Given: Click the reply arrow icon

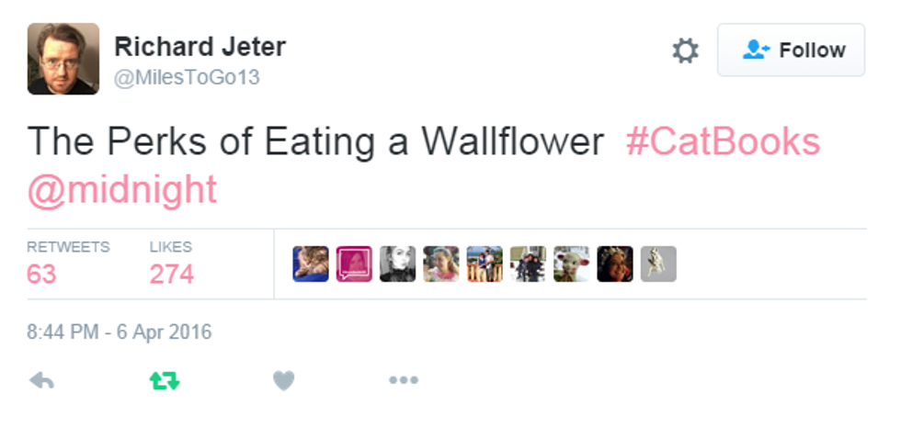Looking at the screenshot, I should coord(41,379).
